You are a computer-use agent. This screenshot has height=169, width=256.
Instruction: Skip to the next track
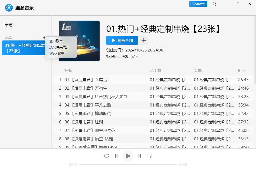click(x=139, y=156)
